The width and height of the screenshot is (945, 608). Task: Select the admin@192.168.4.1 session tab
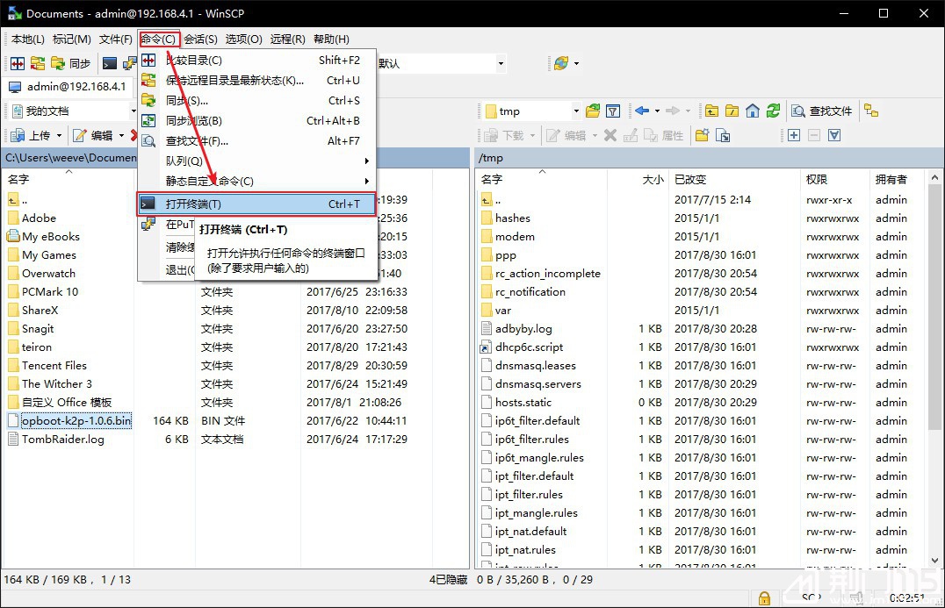click(69, 87)
